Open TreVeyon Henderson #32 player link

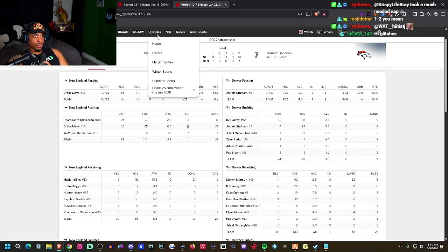point(81,133)
